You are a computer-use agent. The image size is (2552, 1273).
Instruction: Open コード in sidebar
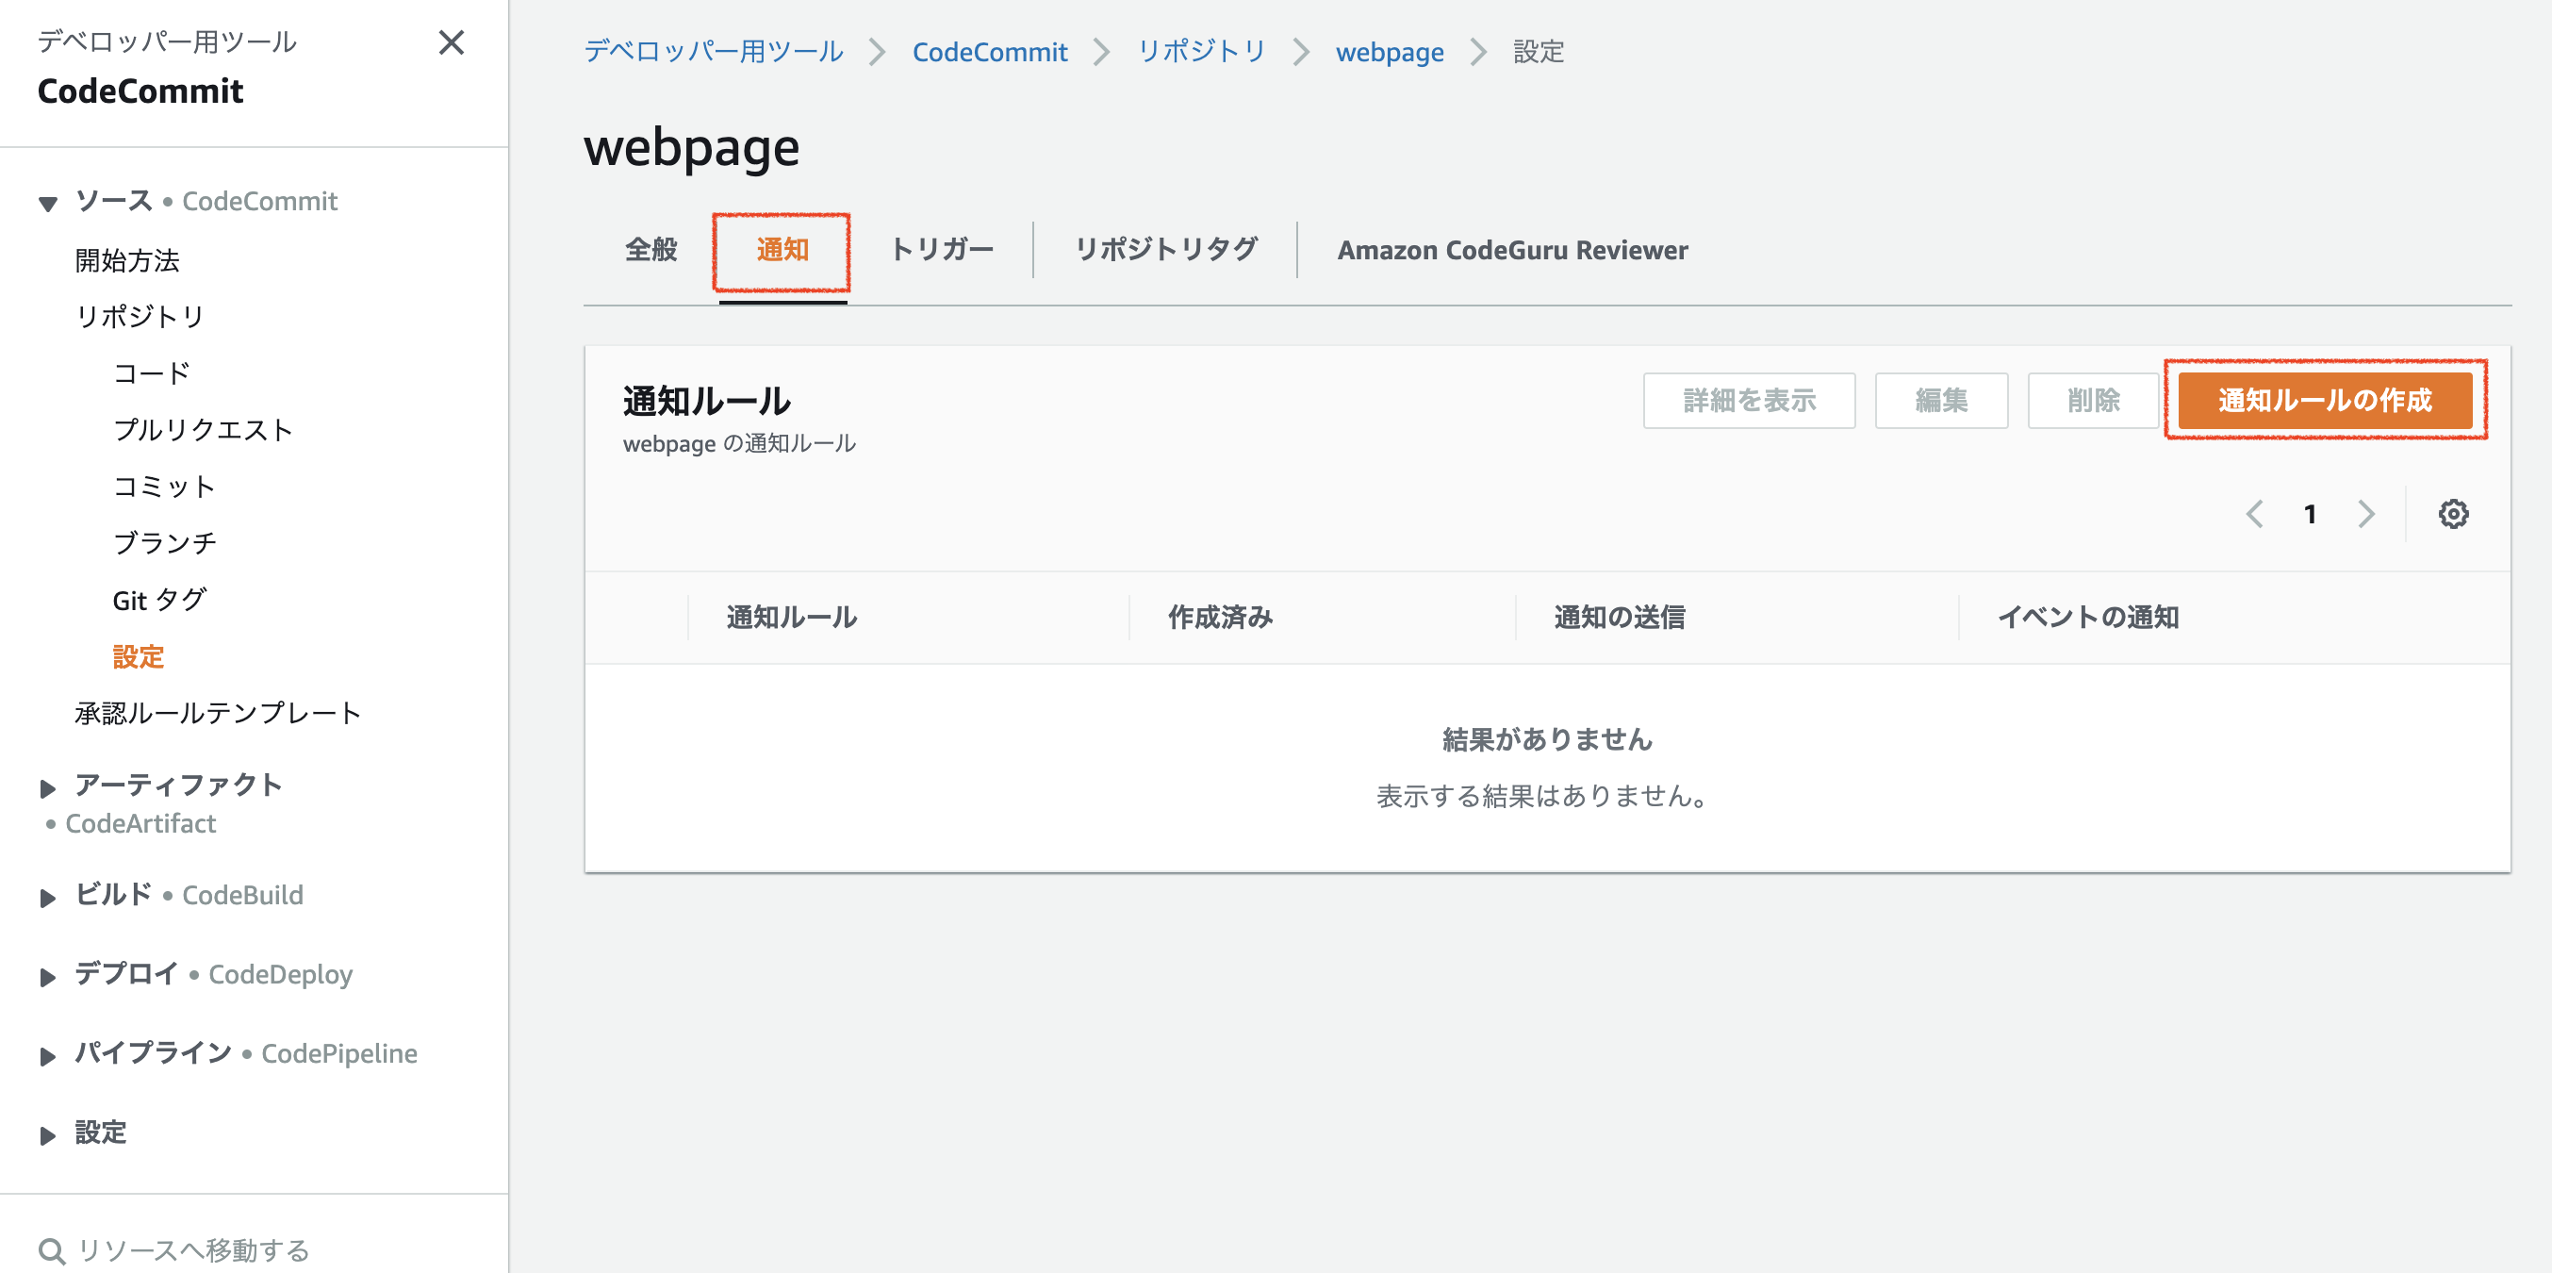click(152, 373)
